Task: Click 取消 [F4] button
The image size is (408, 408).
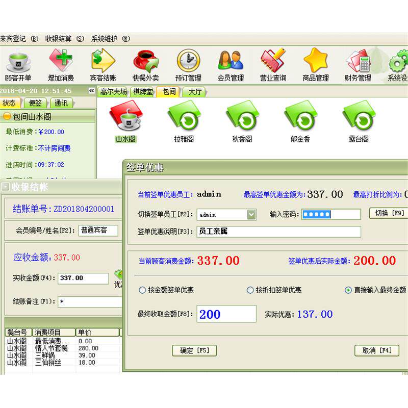Action: (x=377, y=350)
